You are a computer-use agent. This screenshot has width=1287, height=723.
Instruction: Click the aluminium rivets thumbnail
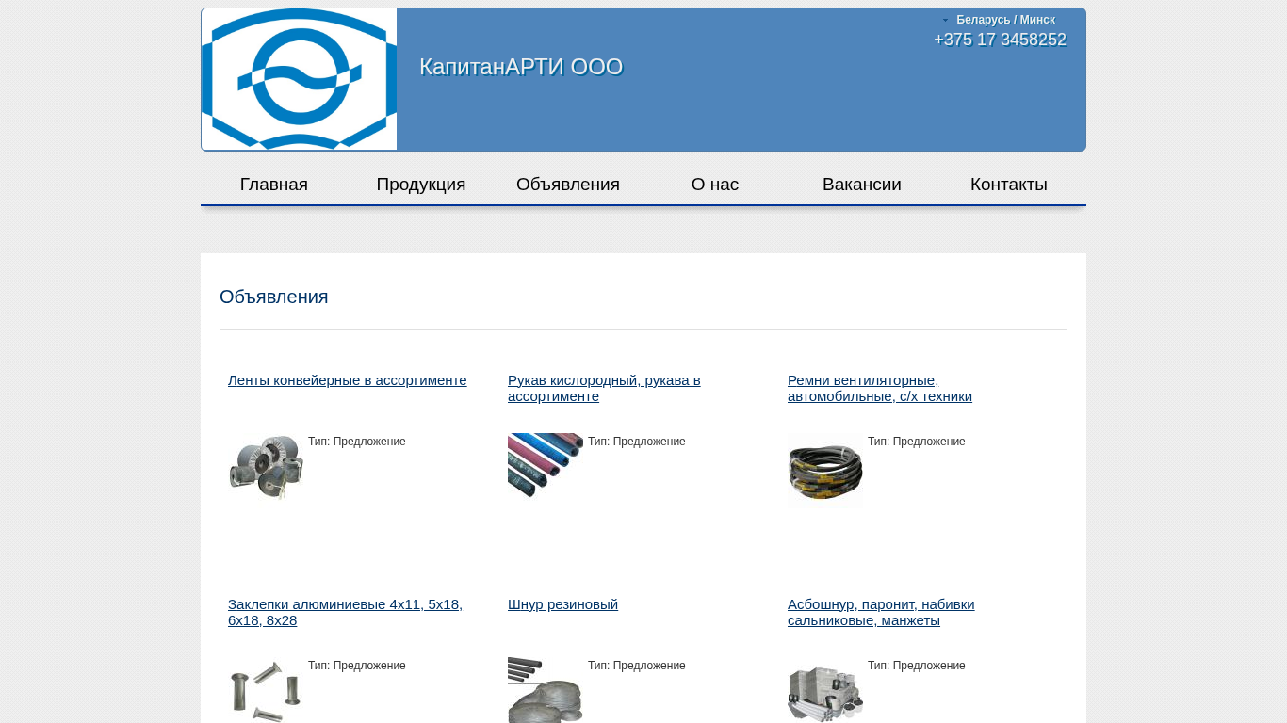(266, 690)
